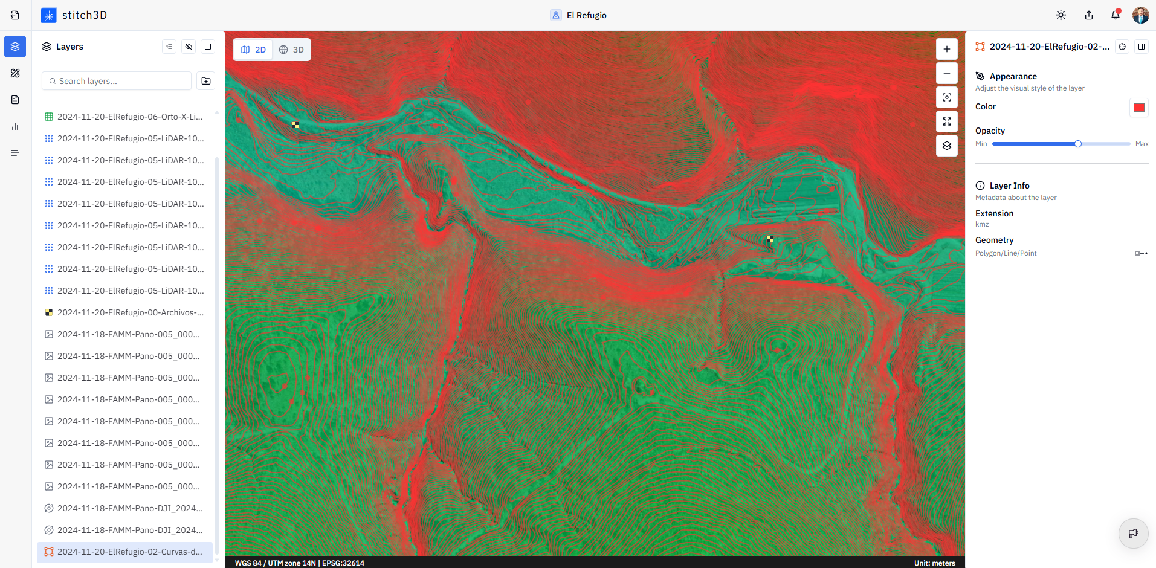Zoom out on the map

click(x=947, y=73)
